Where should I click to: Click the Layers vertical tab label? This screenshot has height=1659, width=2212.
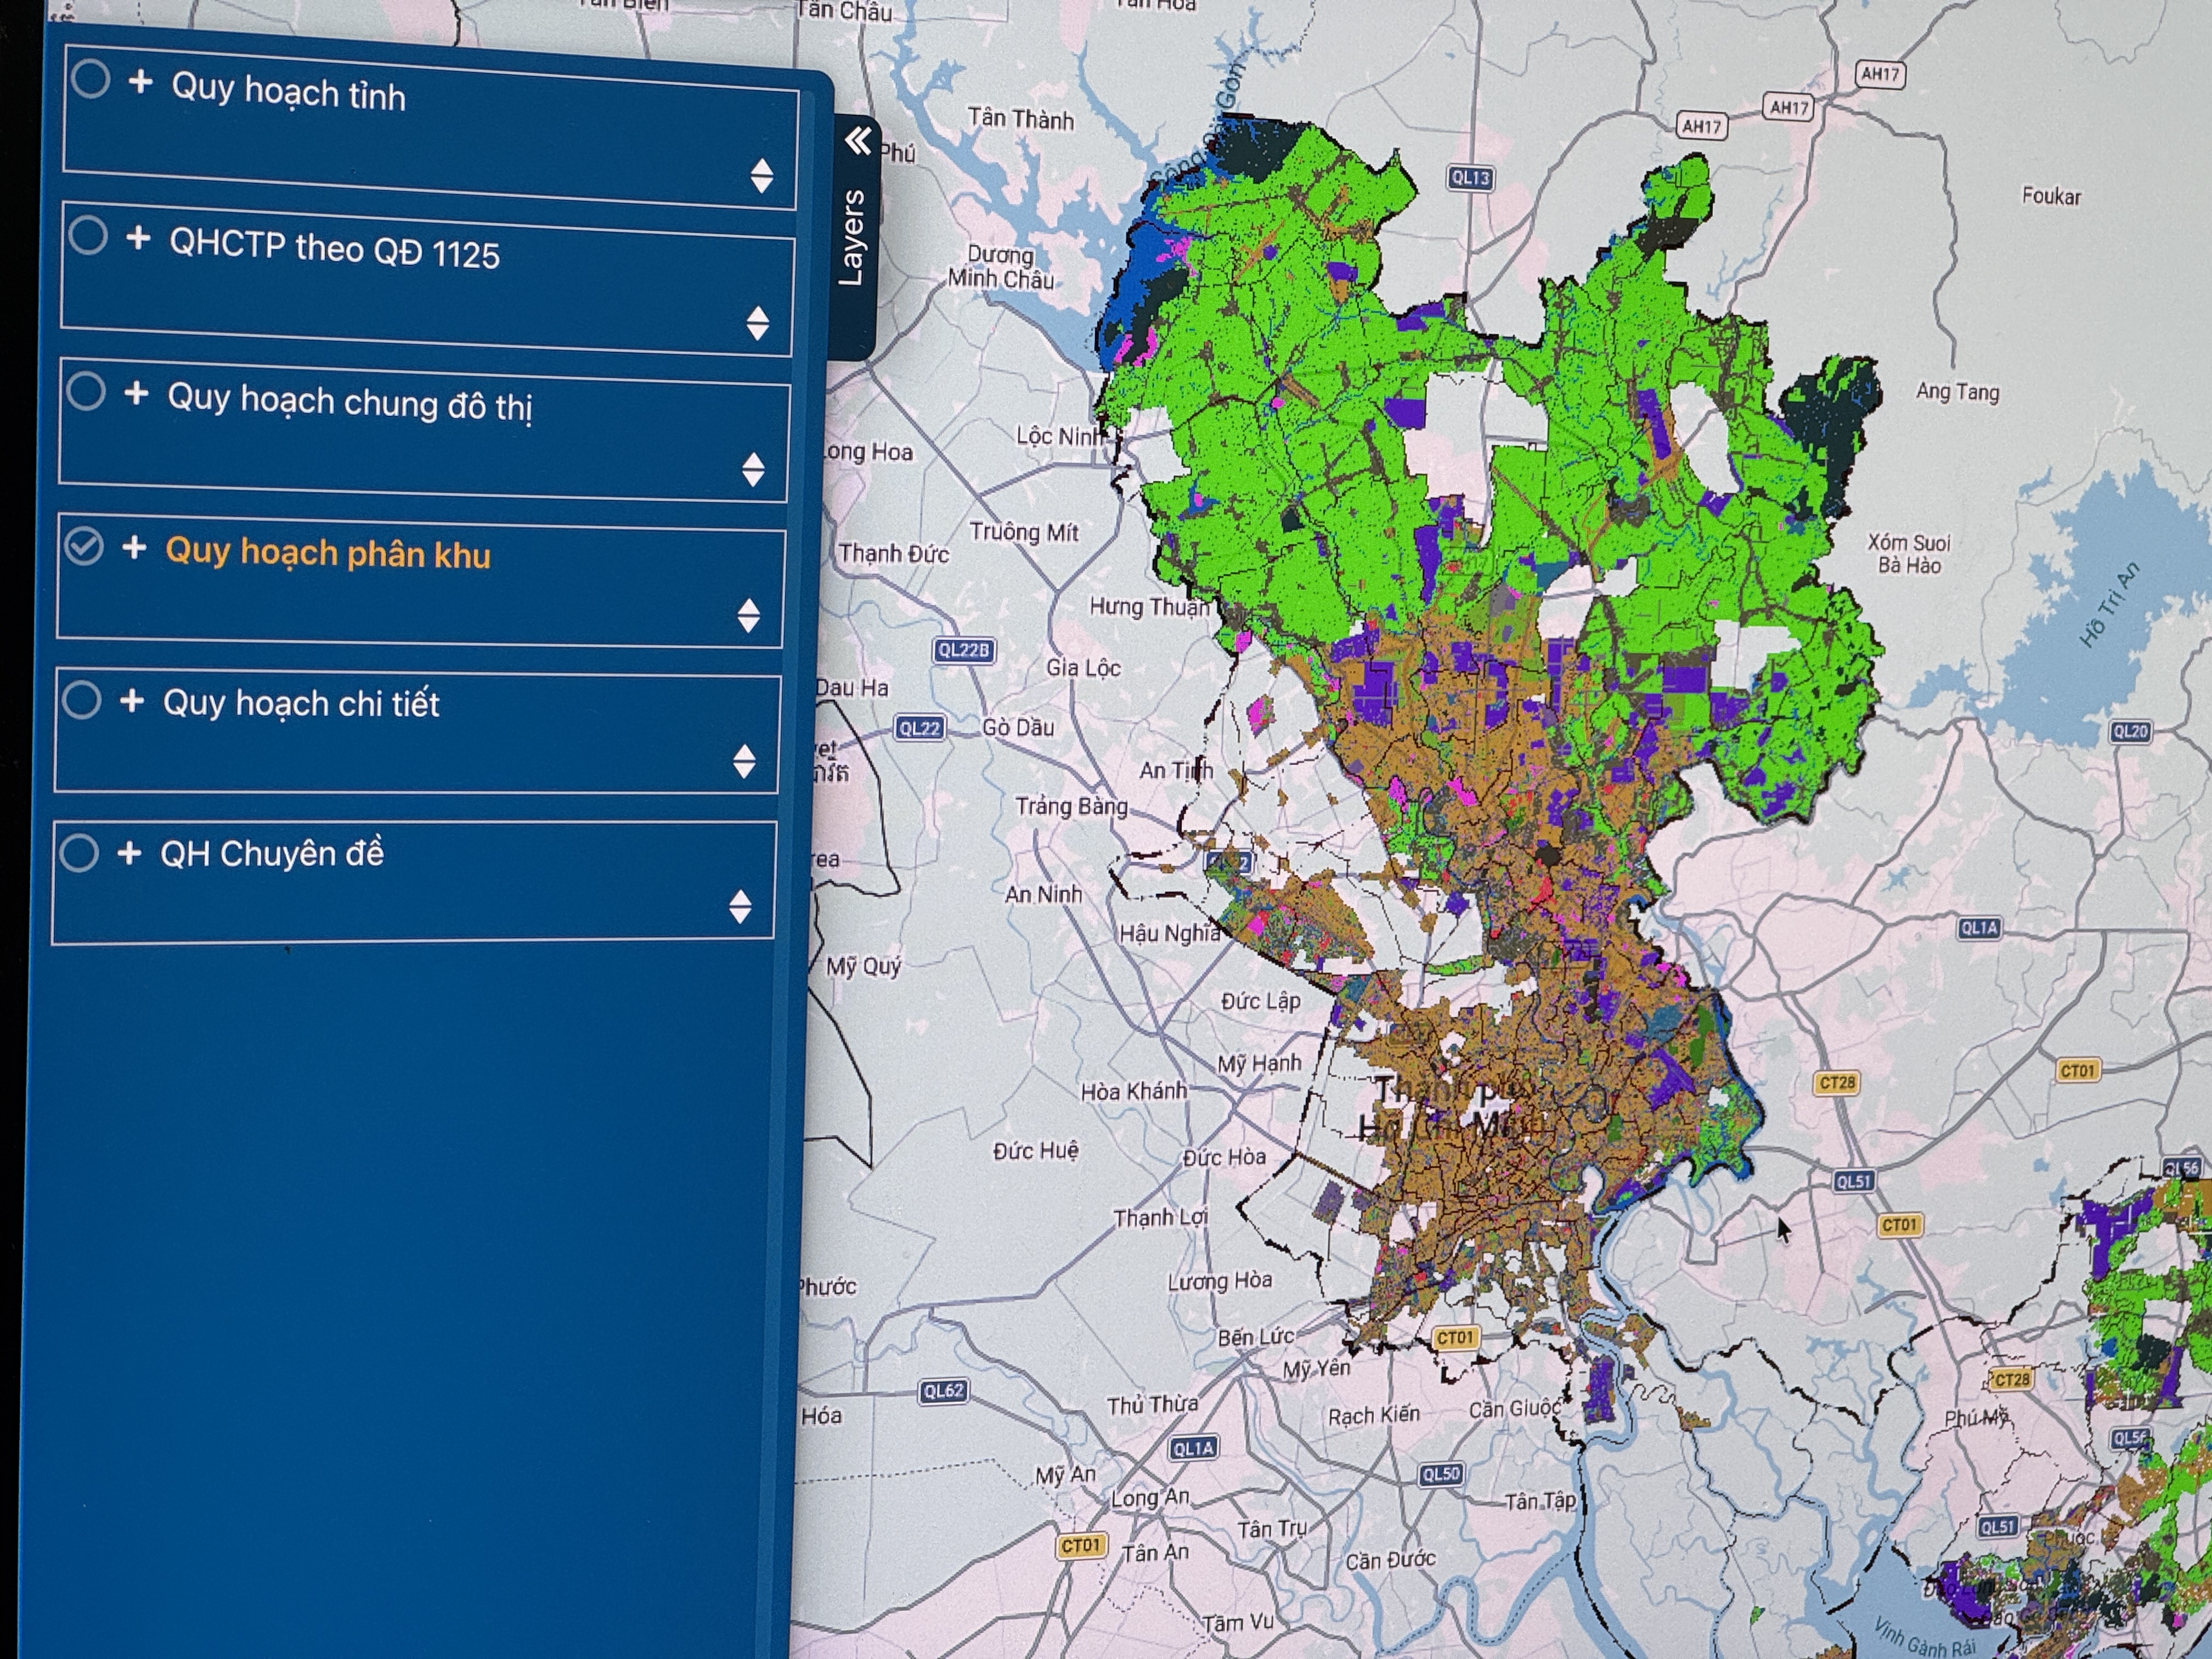pyautogui.click(x=851, y=238)
